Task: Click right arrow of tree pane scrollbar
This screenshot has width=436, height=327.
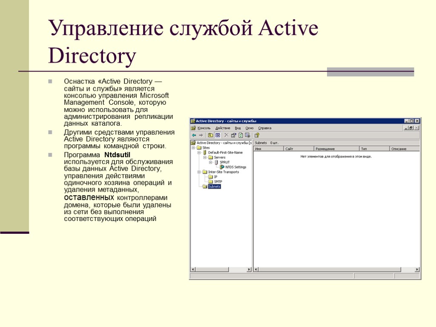Action: pyautogui.click(x=249, y=269)
